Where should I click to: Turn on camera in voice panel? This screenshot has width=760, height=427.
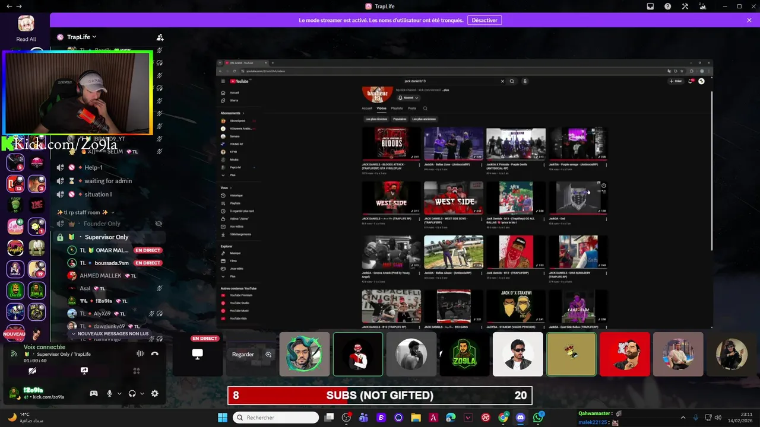(x=33, y=371)
